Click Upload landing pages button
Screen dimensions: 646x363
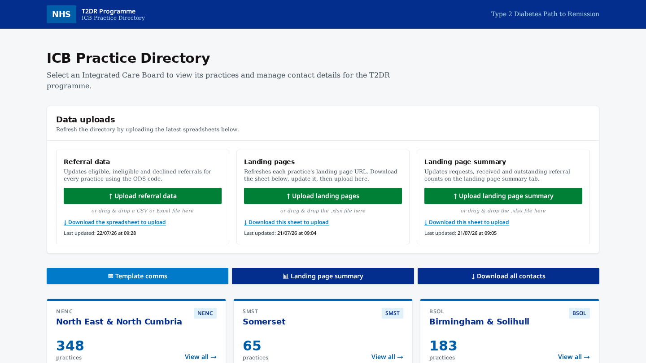coord(323,196)
